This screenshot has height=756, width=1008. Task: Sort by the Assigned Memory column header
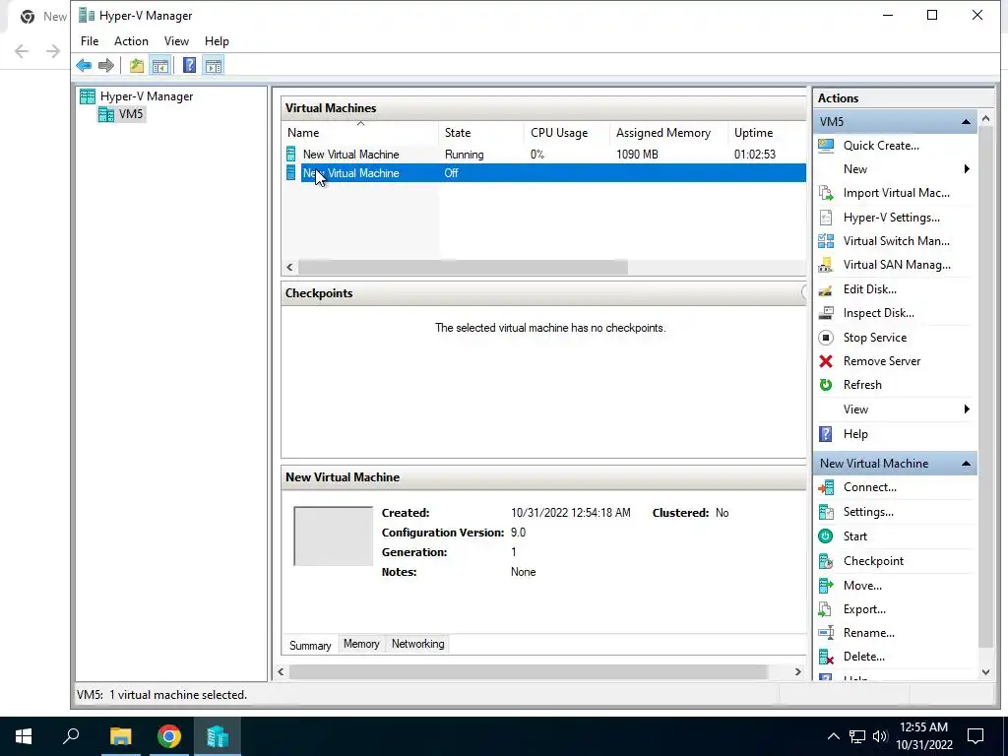[668, 133]
